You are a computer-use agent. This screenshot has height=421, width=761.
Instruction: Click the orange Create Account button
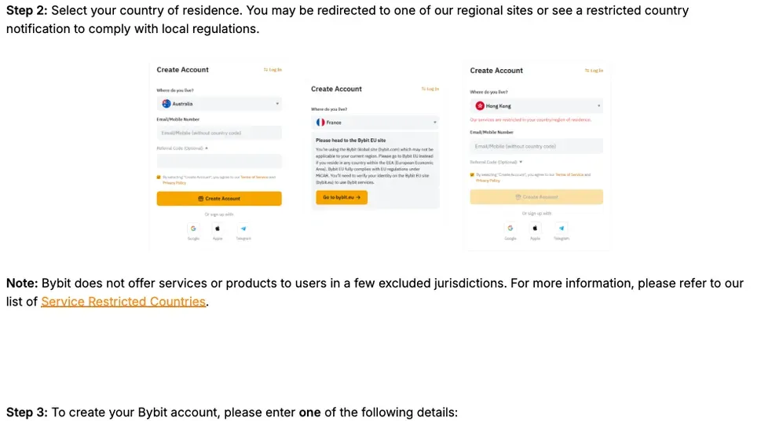click(x=219, y=198)
